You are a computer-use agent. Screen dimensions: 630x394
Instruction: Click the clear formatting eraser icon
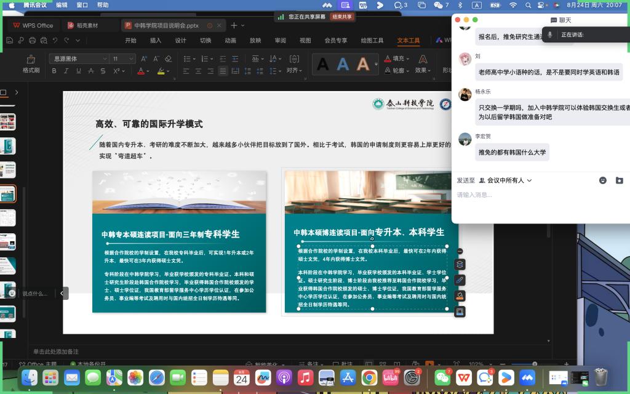(x=168, y=58)
